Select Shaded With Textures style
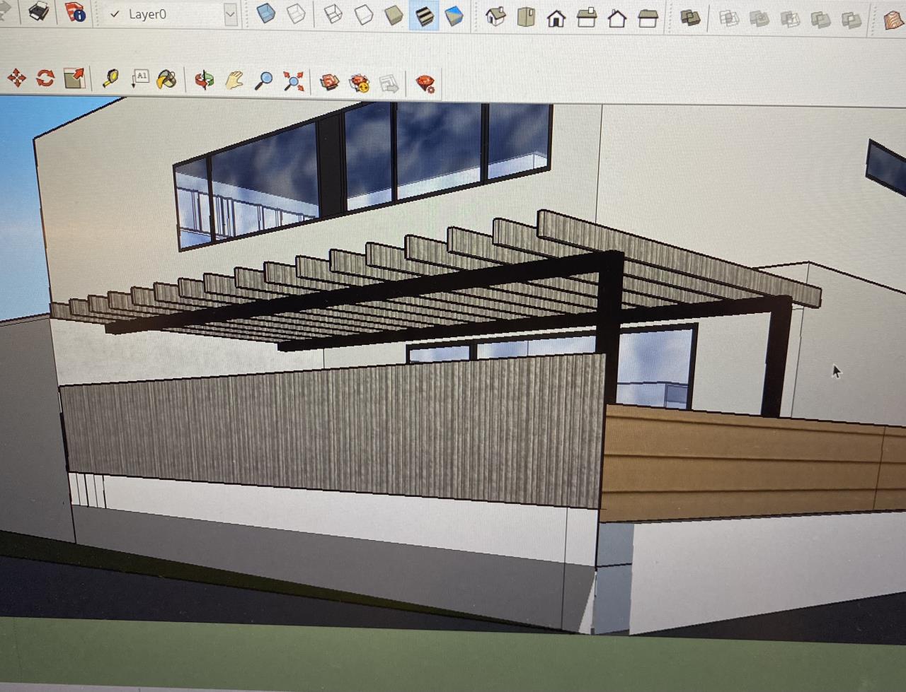This screenshot has width=906, height=692. (424, 16)
